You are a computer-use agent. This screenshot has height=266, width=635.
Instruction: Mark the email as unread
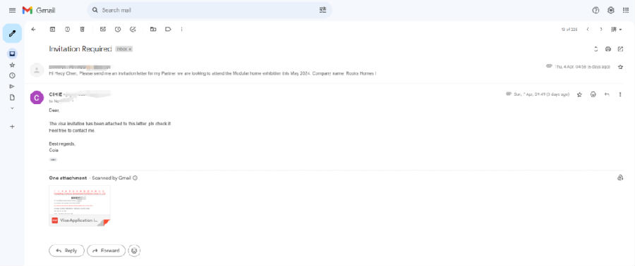coord(103,29)
